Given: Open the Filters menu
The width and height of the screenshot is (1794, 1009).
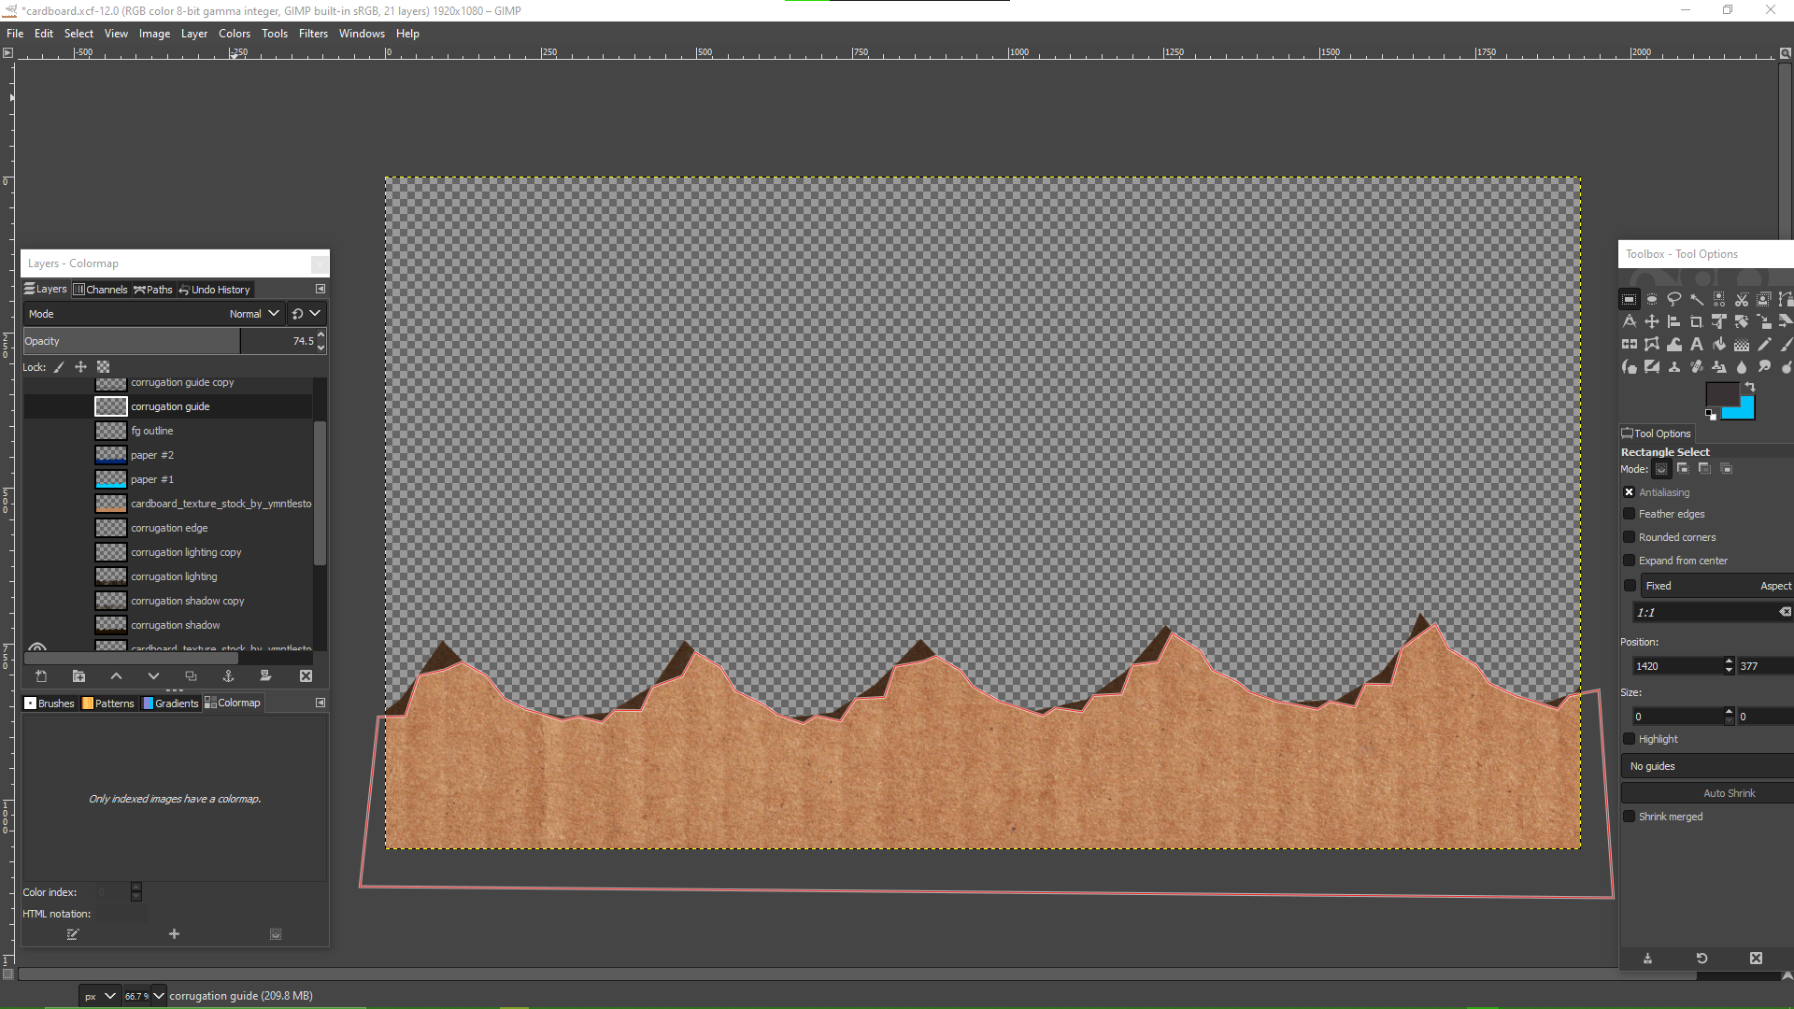Looking at the screenshot, I should (x=313, y=34).
